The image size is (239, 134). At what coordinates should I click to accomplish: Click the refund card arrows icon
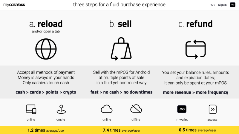point(196,49)
